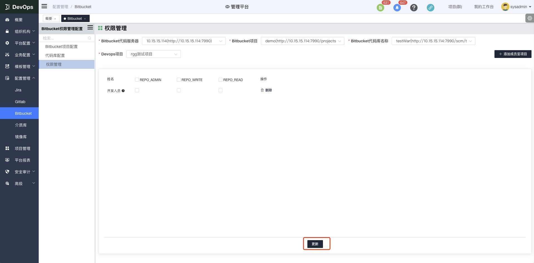Toggle the hamburger menu in top bar
This screenshot has height=263, width=534.
[x=44, y=6]
